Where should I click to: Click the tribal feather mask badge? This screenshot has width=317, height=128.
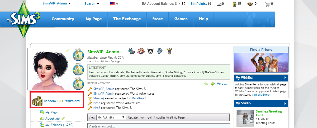click(169, 51)
